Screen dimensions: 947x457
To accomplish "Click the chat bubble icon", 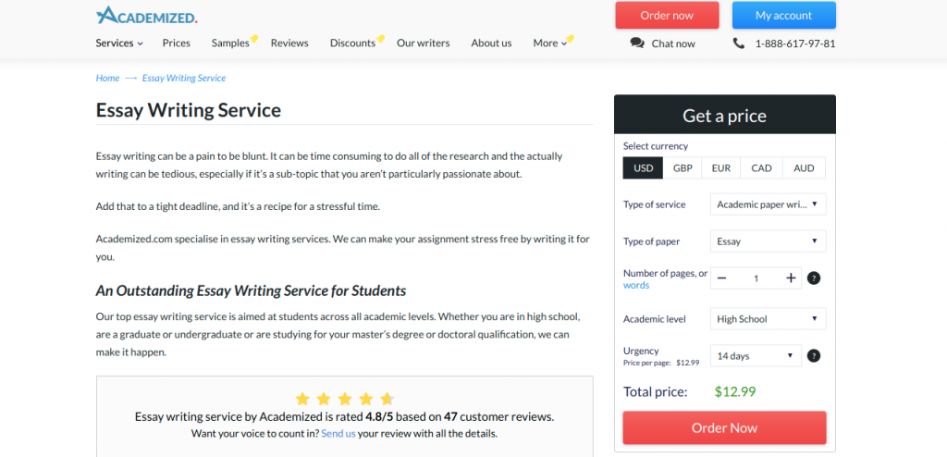I will click(637, 43).
